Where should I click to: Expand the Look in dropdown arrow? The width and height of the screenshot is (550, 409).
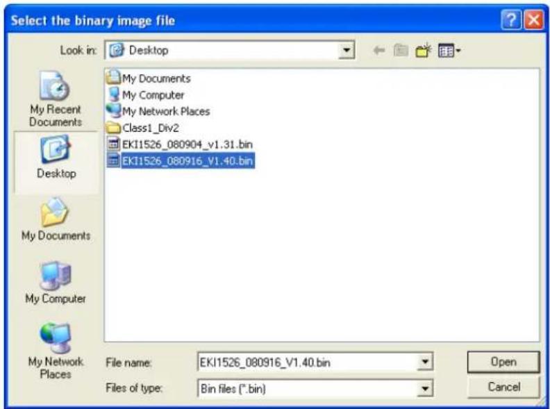(x=347, y=51)
